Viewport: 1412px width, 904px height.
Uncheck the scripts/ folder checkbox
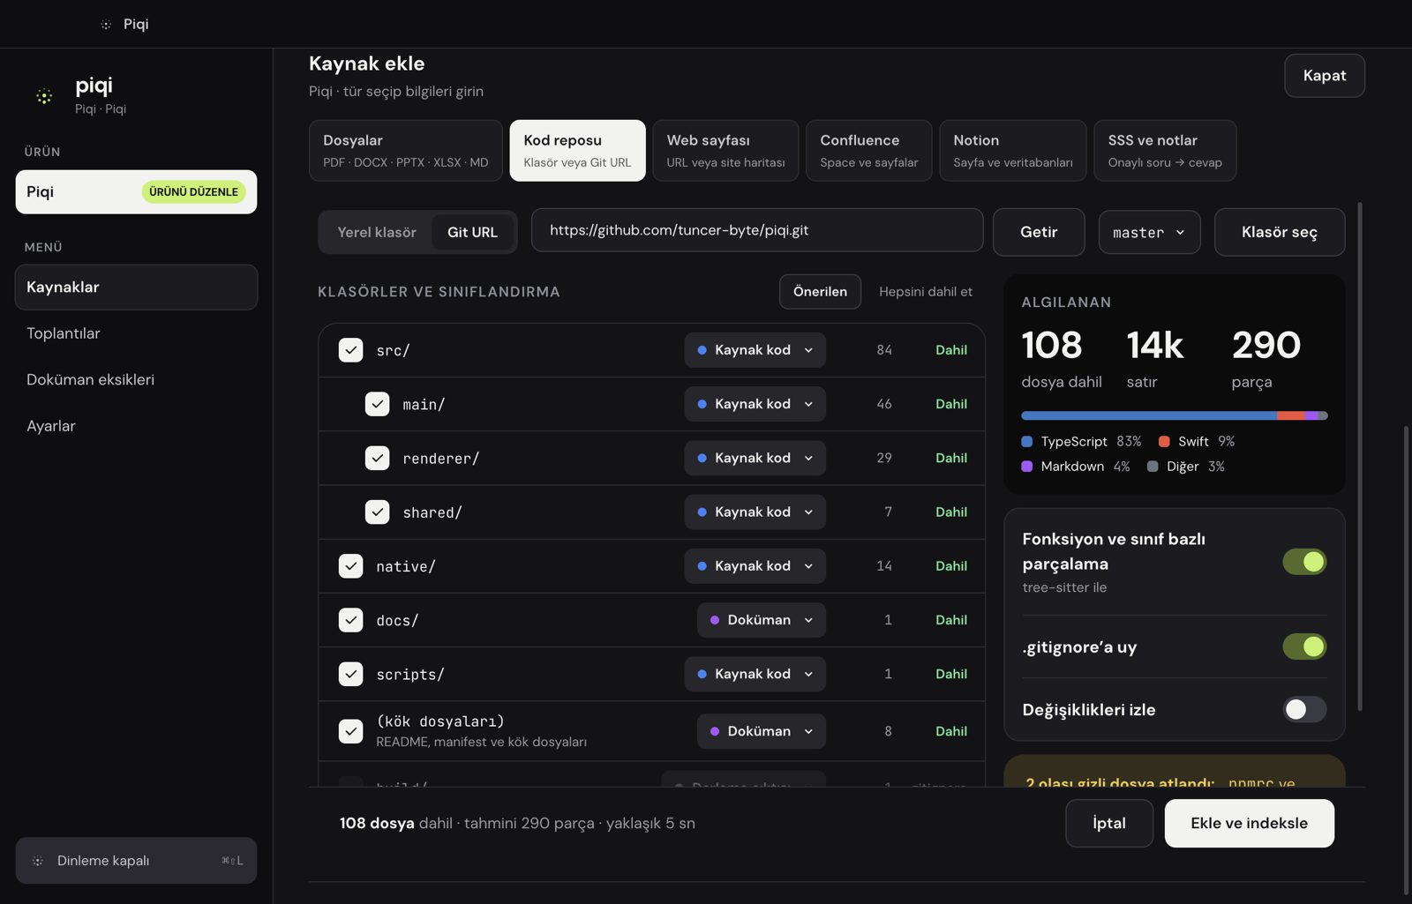point(350,674)
